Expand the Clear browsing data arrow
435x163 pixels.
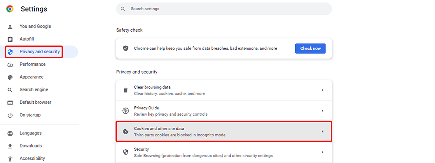pyautogui.click(x=323, y=90)
